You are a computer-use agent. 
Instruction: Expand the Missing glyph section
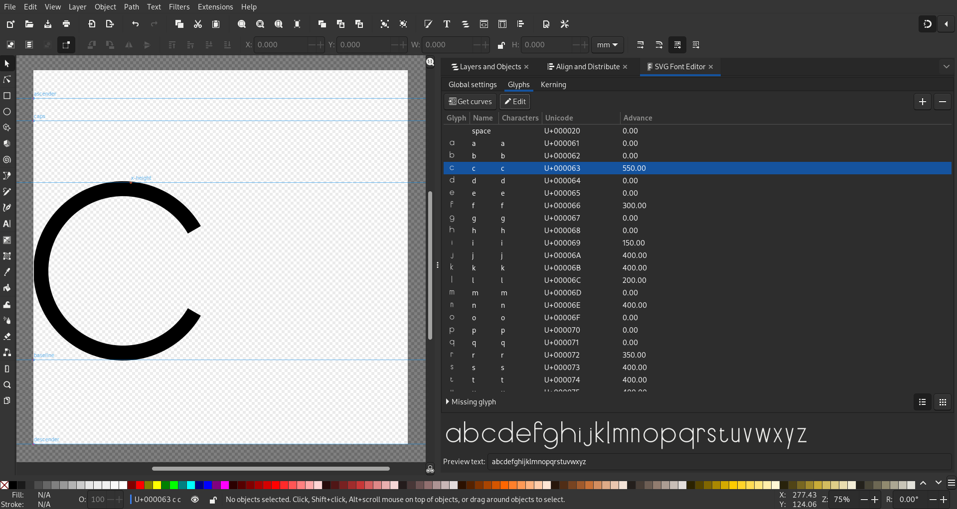[471, 402]
